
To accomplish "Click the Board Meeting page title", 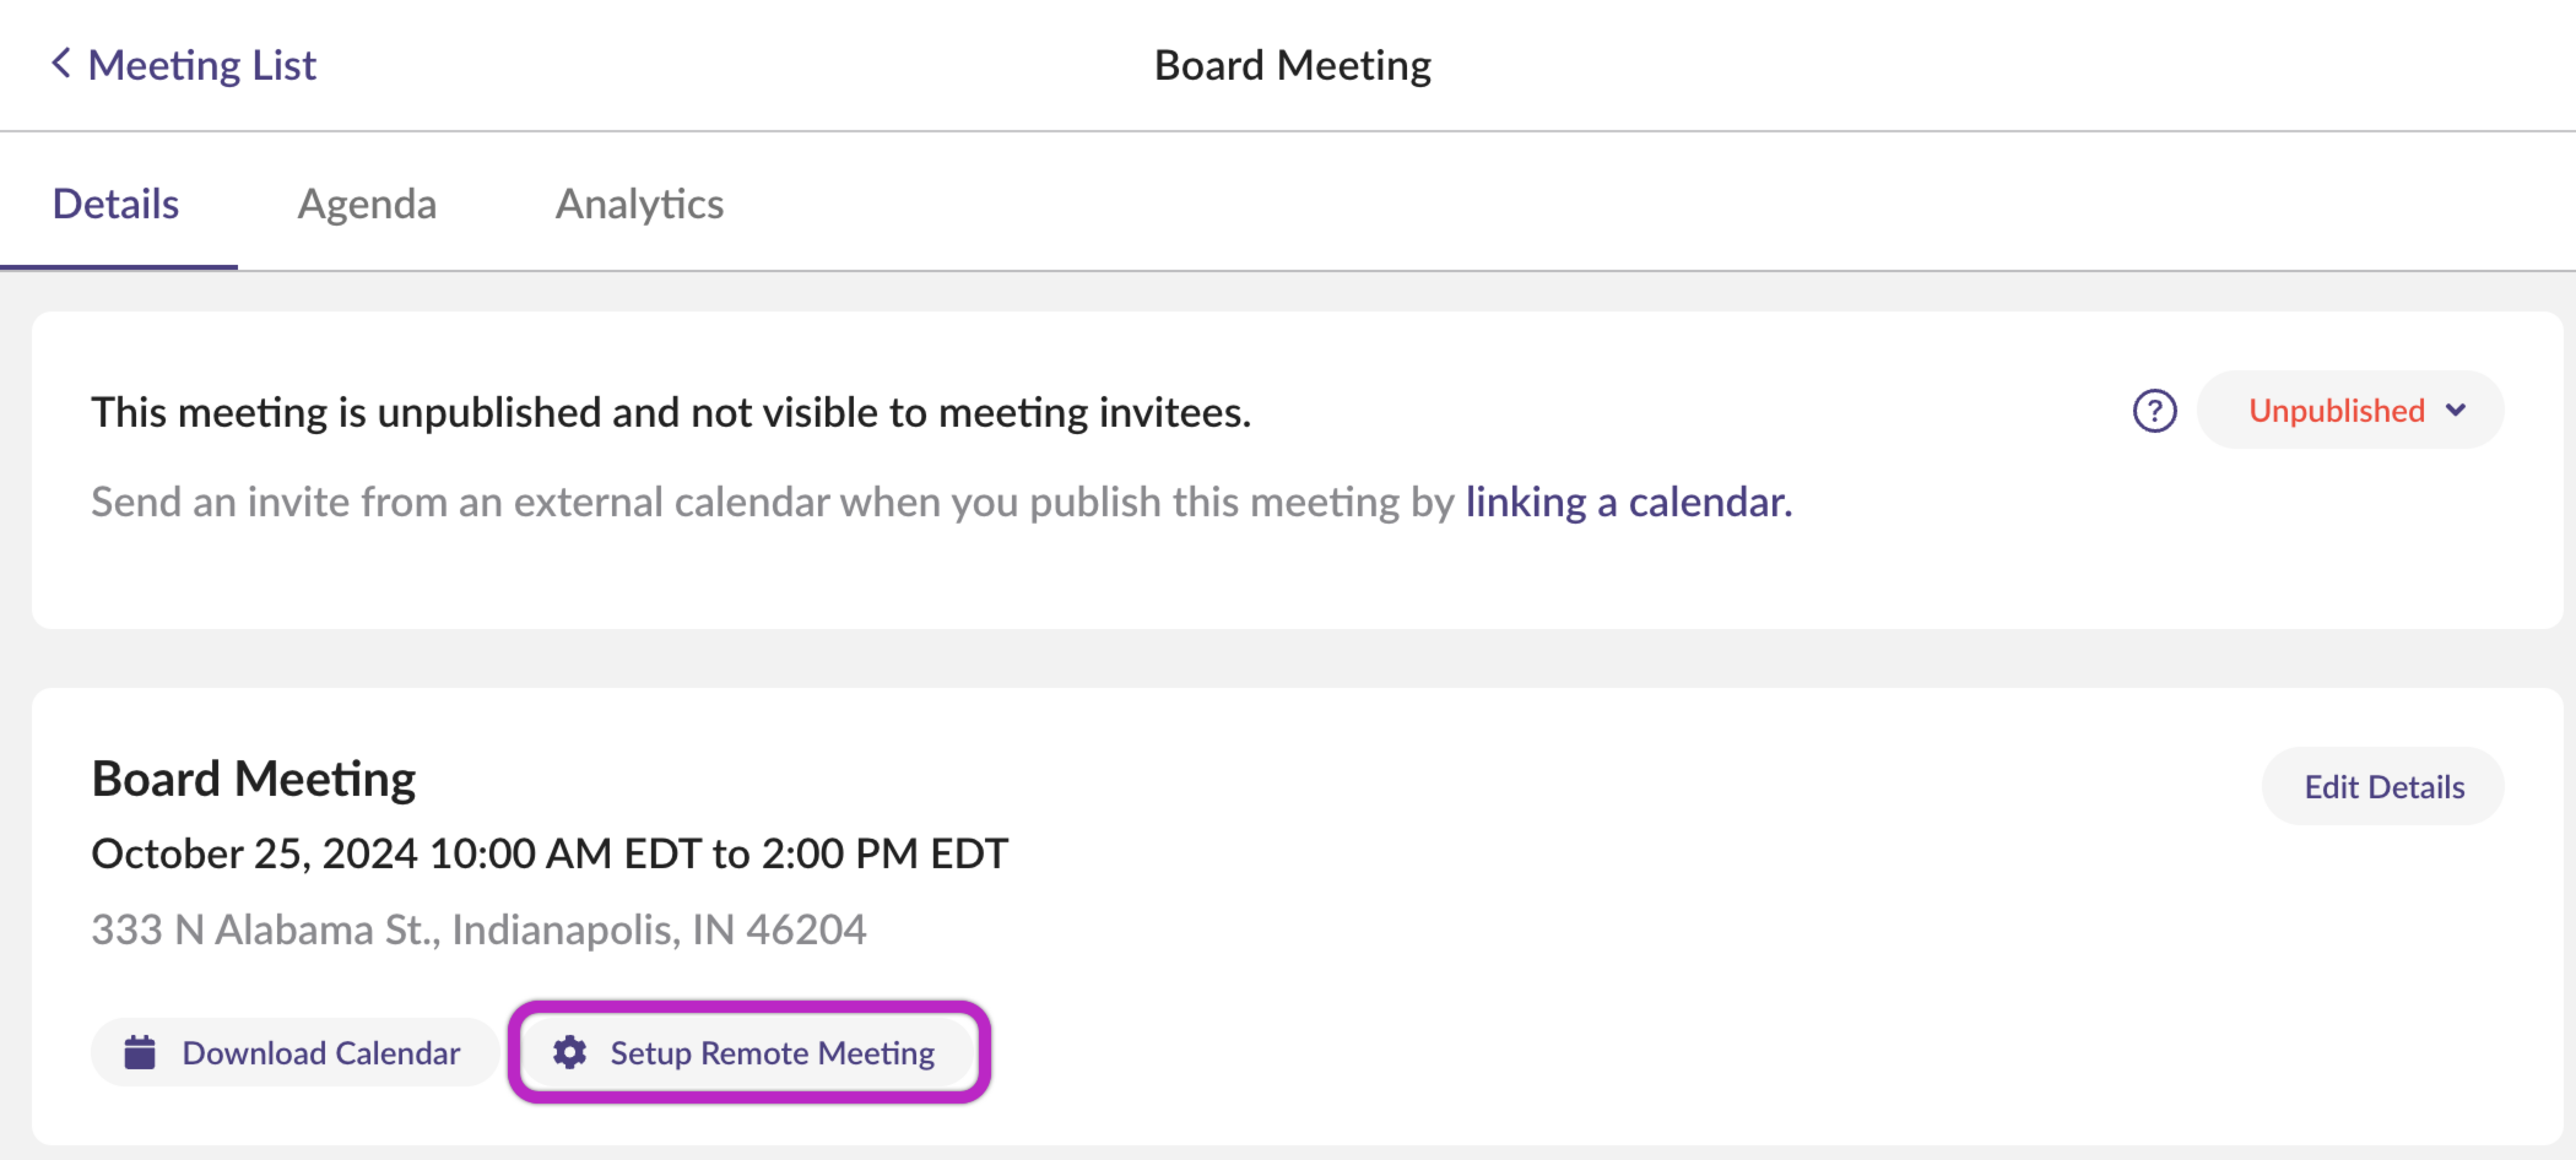I will [1292, 65].
